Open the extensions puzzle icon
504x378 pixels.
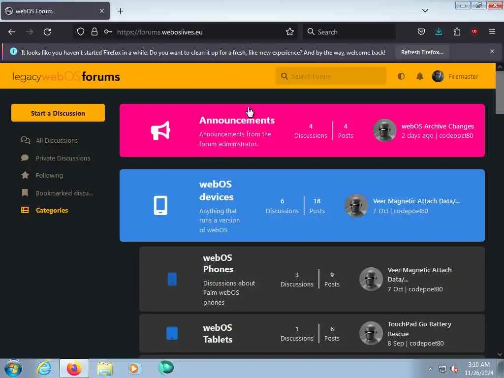pyautogui.click(x=457, y=31)
